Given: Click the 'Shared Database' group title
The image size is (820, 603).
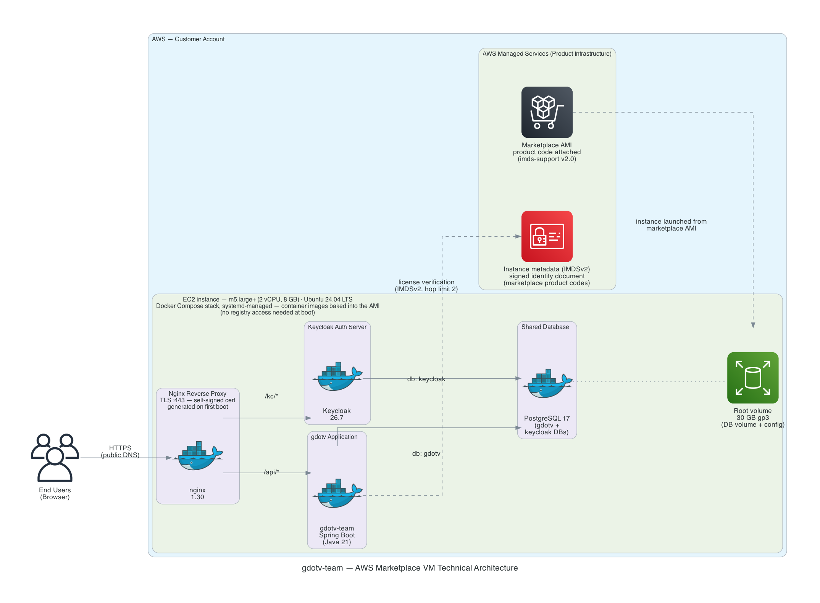Looking at the screenshot, I should click(x=545, y=327).
